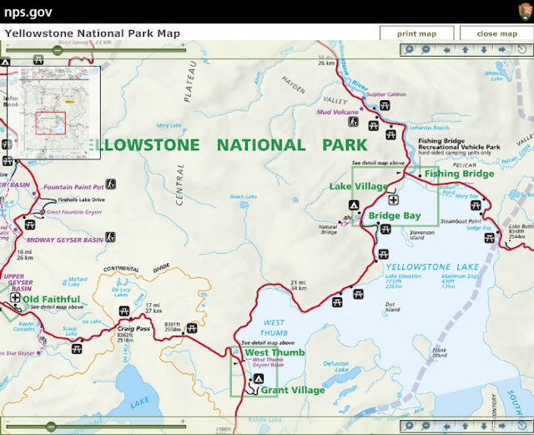Image resolution: width=534 pixels, height=435 pixels.
Task: Reset map view with top toolbar circular arrow
Action: tap(522, 50)
